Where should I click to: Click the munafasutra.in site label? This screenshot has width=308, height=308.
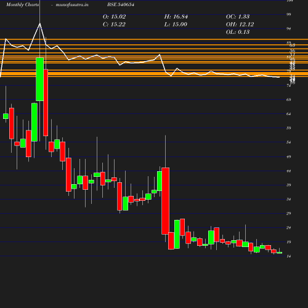(x=72, y=4)
